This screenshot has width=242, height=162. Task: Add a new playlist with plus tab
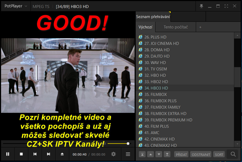pyautogui.click(x=200, y=27)
